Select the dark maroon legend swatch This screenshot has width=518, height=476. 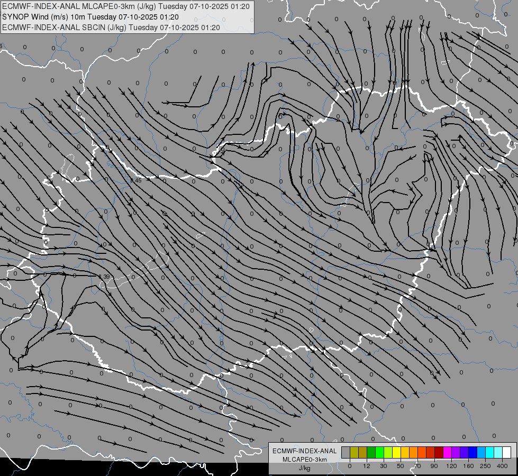439,452
